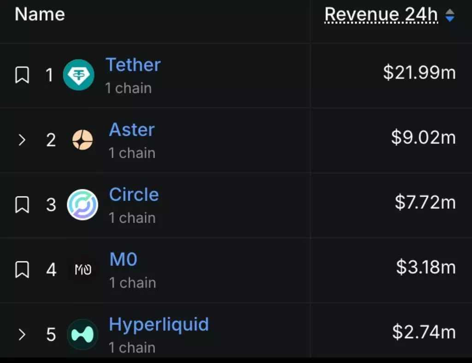Bookmark the Circle row
The image size is (472, 363).
(x=22, y=205)
